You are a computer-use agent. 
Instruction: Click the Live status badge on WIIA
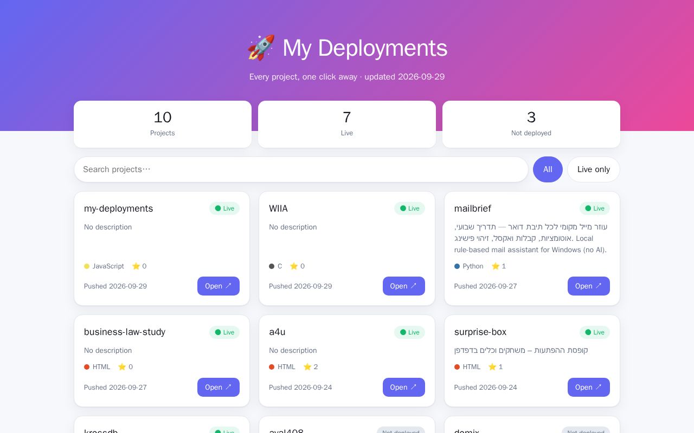[x=409, y=208]
